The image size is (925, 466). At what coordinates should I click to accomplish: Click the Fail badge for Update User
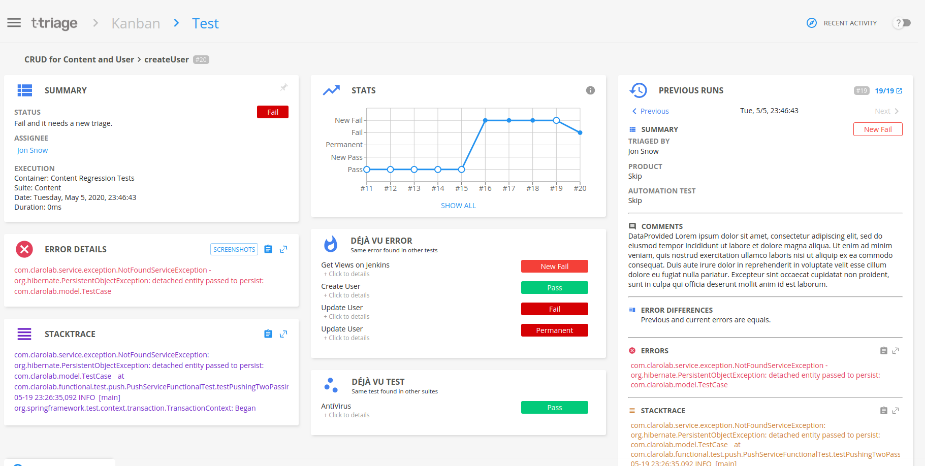point(554,309)
